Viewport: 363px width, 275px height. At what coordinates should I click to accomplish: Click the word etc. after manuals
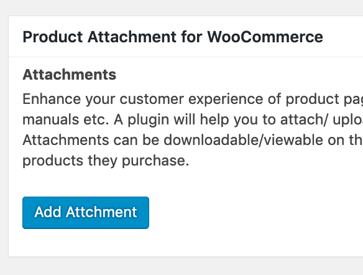coord(96,120)
